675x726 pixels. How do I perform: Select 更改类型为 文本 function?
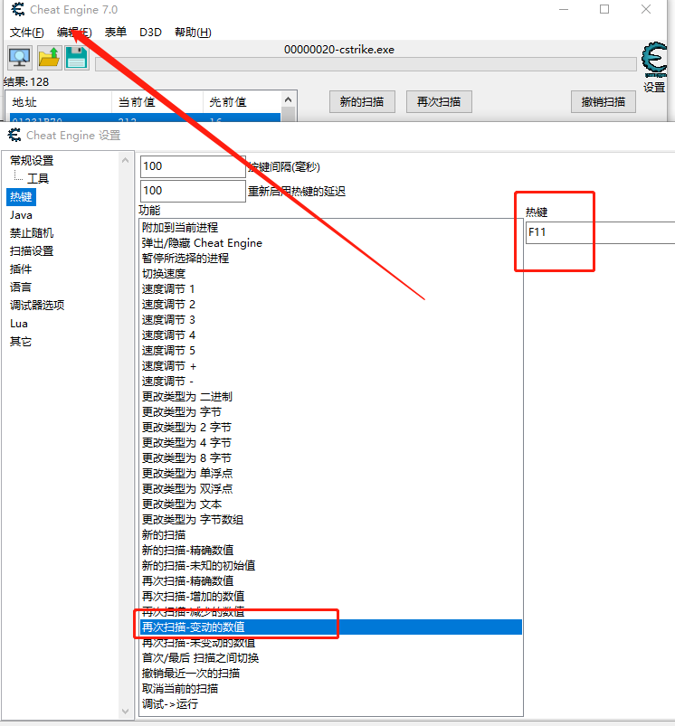click(x=182, y=504)
